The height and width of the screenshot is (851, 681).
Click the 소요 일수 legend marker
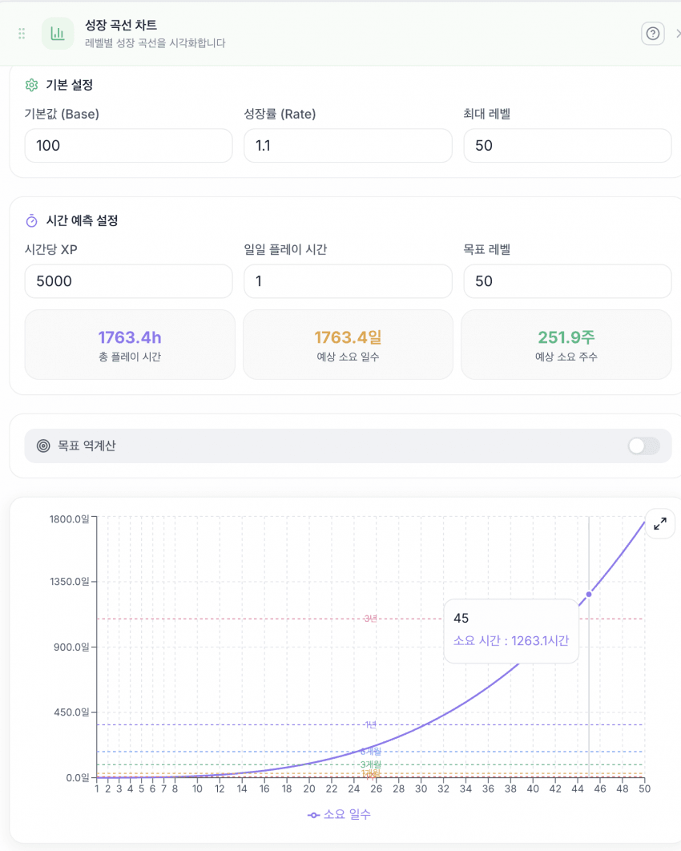pyautogui.click(x=314, y=815)
